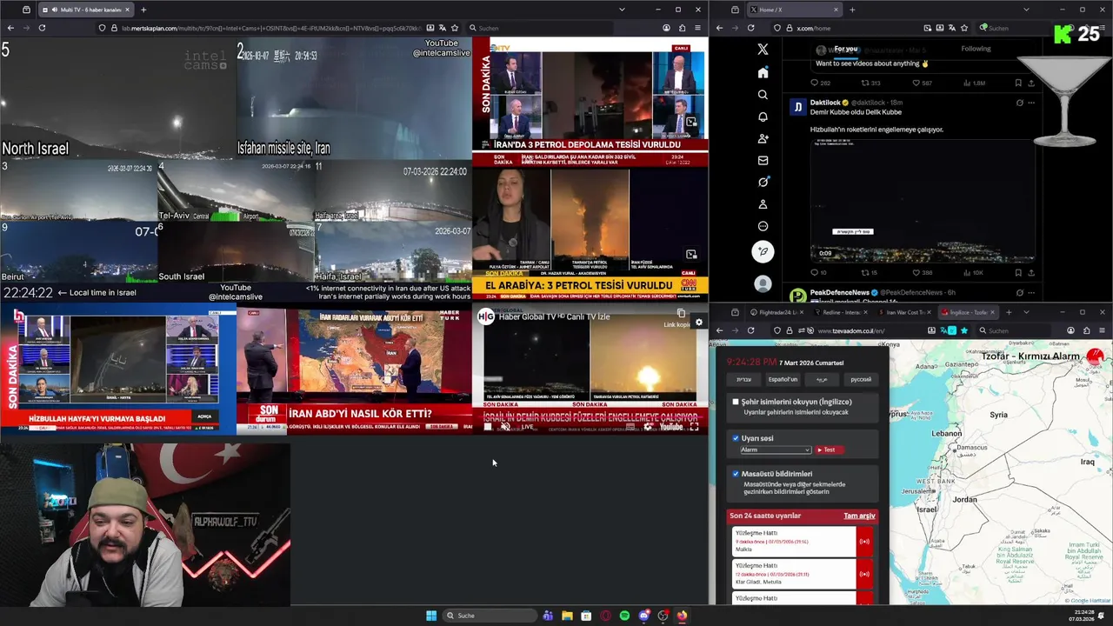Reload the tzevaadom browser page
This screenshot has width=1113, height=626.
(x=750, y=330)
